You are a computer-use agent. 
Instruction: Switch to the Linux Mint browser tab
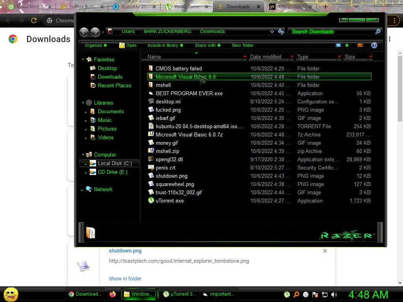28,7
